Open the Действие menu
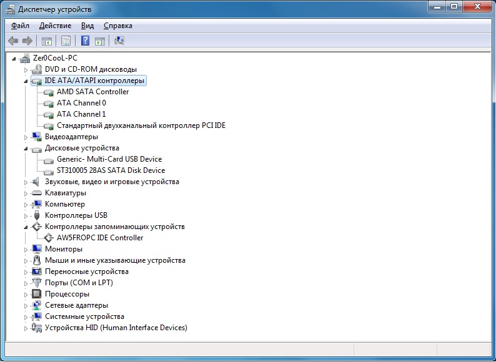Image resolution: width=496 pixels, height=362 pixels. point(56,26)
